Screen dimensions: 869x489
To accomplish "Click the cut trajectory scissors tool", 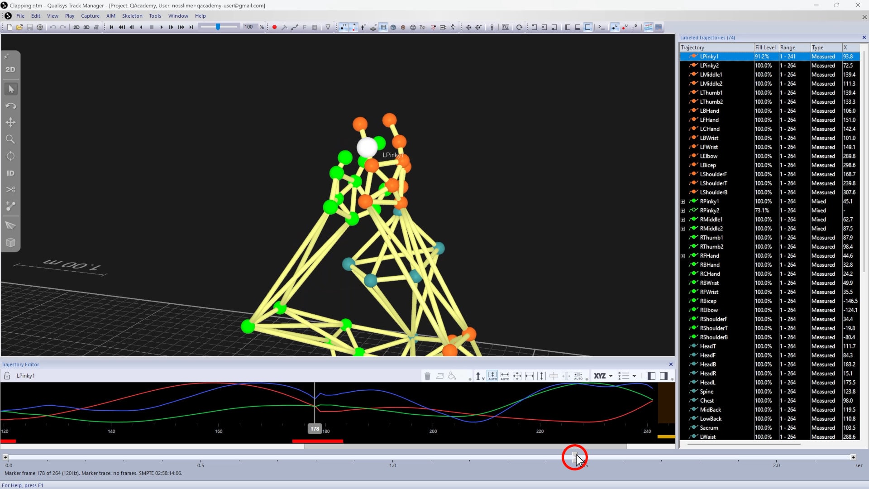I will click(x=10, y=189).
